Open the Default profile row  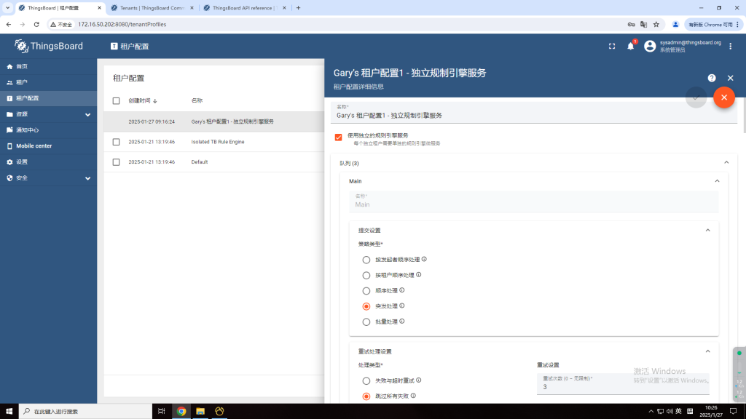(x=214, y=162)
